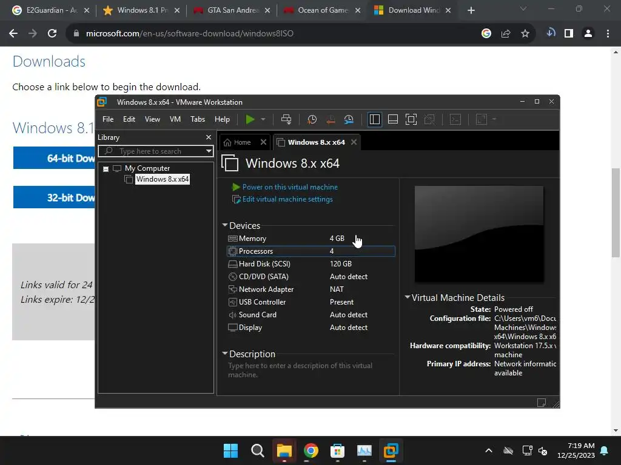This screenshot has height=465, width=621.
Task: Open the Snapshot Manager wrench icon
Action: click(x=349, y=119)
